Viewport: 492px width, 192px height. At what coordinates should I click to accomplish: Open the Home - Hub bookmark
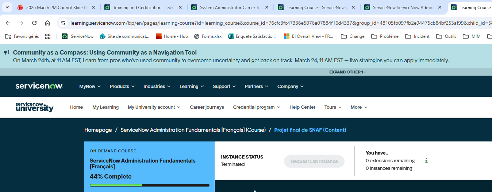(x=172, y=36)
